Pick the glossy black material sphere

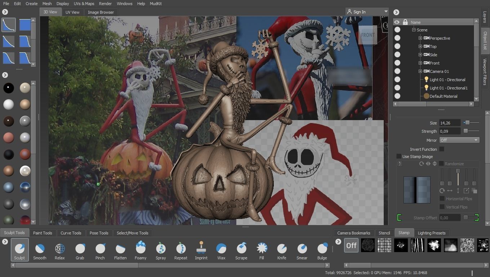(9, 88)
